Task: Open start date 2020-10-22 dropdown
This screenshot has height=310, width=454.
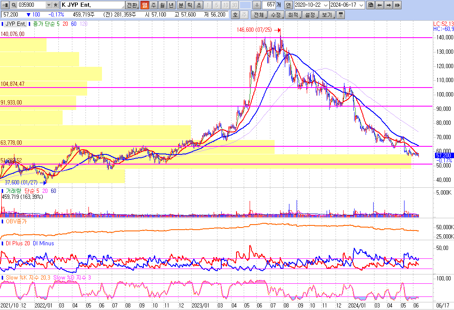Action: [326, 5]
